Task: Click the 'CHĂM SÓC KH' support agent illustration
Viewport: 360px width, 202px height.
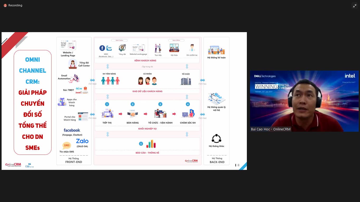Action: [188, 114]
